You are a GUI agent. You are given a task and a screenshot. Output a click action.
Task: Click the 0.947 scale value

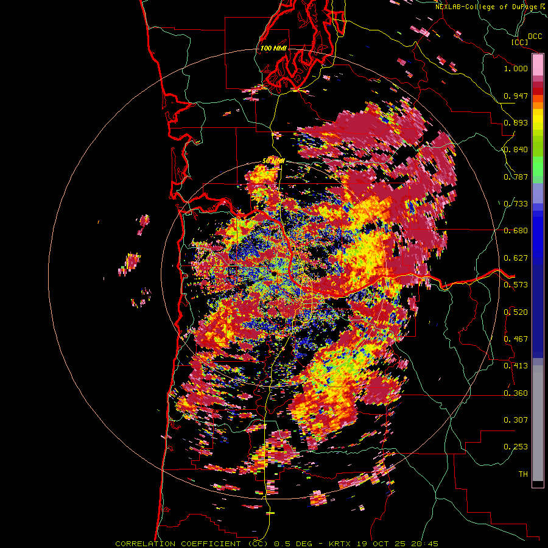pos(516,96)
